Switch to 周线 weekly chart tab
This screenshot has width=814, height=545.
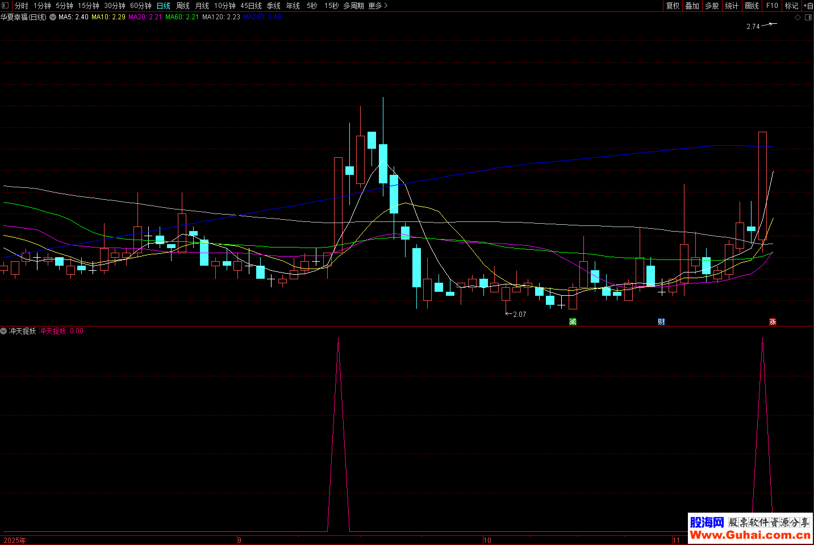pyautogui.click(x=183, y=6)
